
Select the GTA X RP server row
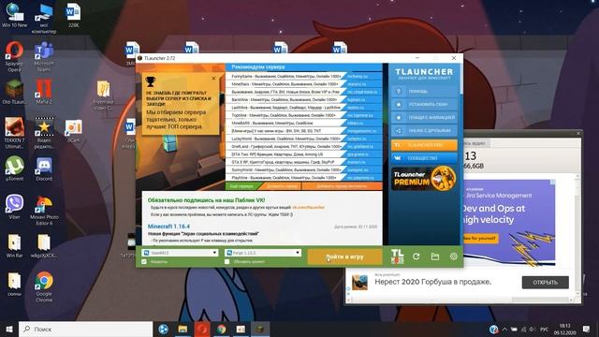click(303, 162)
